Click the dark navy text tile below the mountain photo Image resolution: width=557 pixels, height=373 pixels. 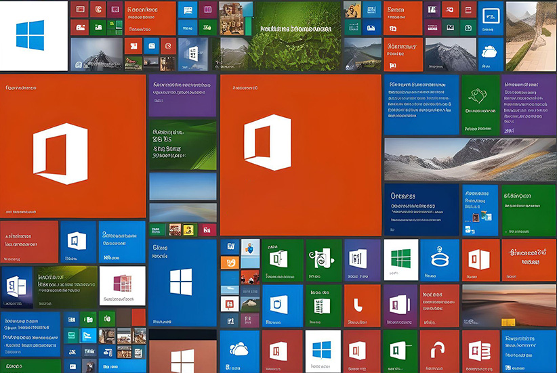(x=420, y=209)
